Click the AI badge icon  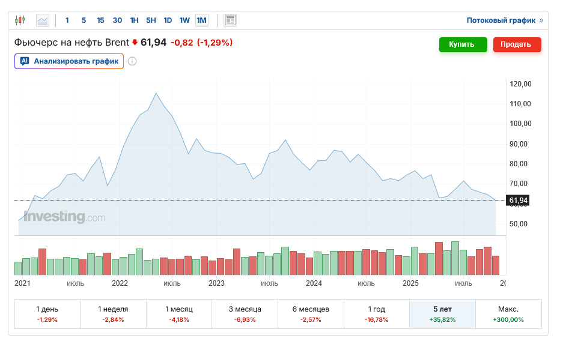click(x=25, y=61)
